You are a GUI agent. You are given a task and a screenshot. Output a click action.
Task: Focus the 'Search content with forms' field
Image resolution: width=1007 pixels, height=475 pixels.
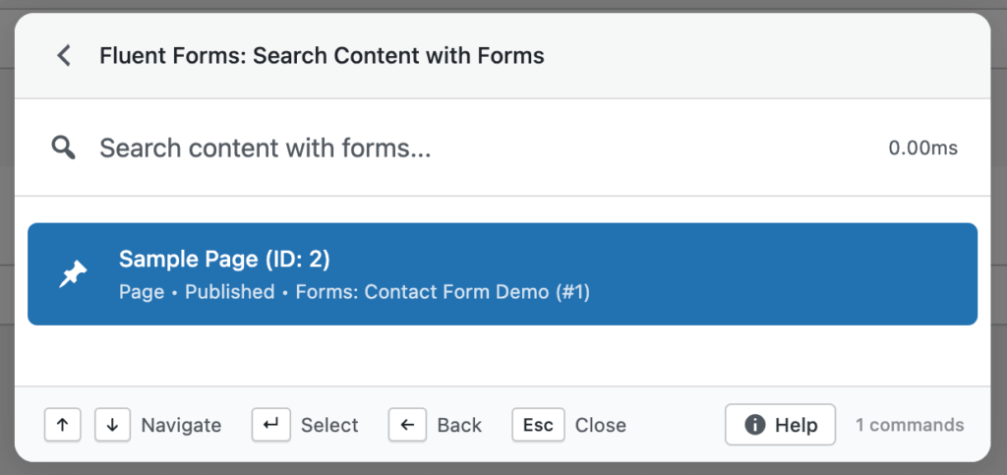point(472,148)
